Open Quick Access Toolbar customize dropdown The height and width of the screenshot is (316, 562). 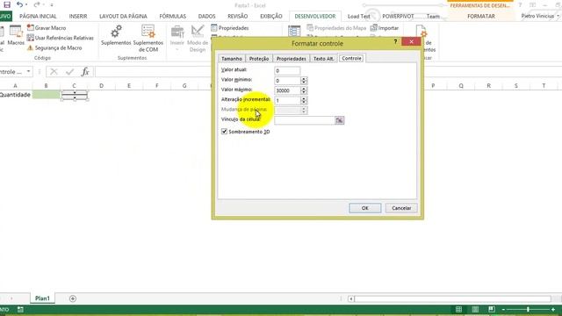52,5
